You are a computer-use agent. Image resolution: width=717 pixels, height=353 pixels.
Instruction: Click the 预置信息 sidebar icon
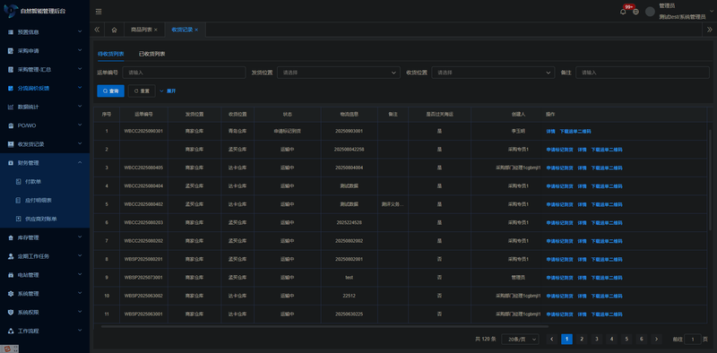[11, 32]
